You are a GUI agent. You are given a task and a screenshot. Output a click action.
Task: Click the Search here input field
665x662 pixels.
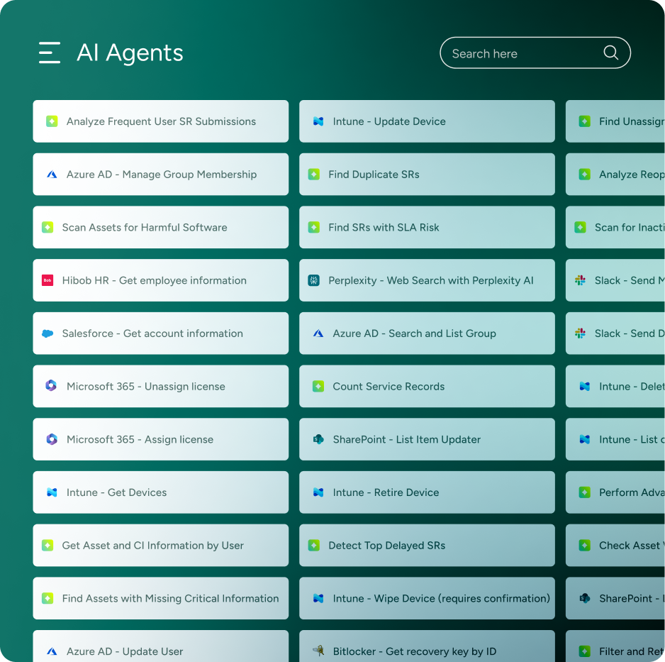(521, 53)
